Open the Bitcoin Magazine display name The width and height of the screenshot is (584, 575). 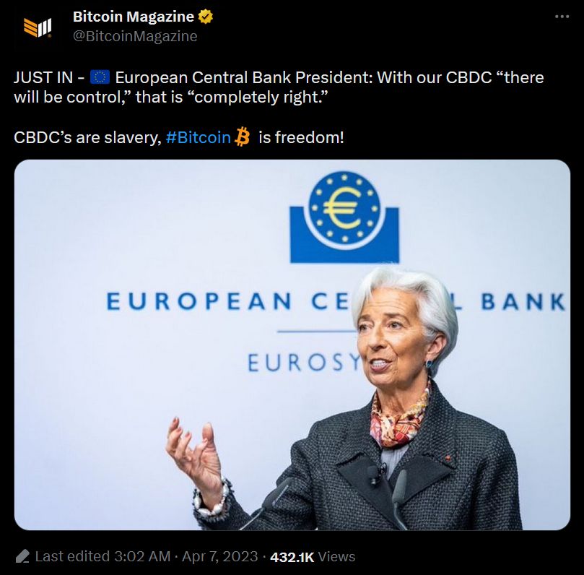(134, 17)
